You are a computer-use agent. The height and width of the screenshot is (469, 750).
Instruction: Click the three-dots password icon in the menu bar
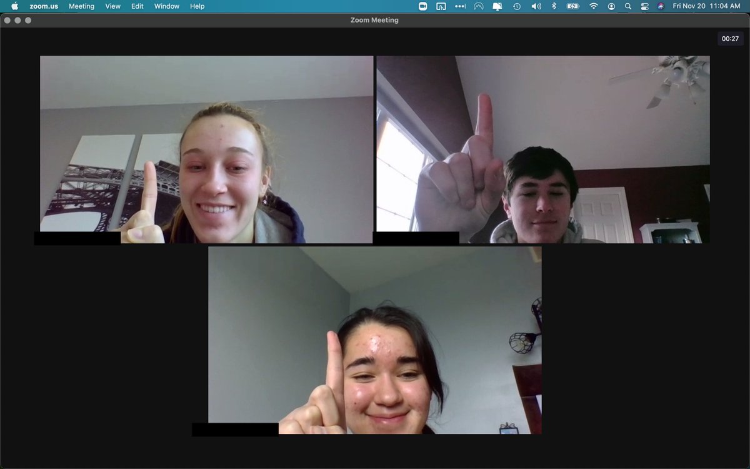click(x=461, y=6)
